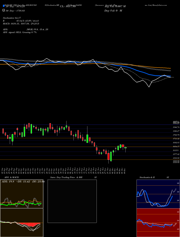
Task: Click the 64.17 value label in Stochastics chart
Action: [x=176, y=190]
